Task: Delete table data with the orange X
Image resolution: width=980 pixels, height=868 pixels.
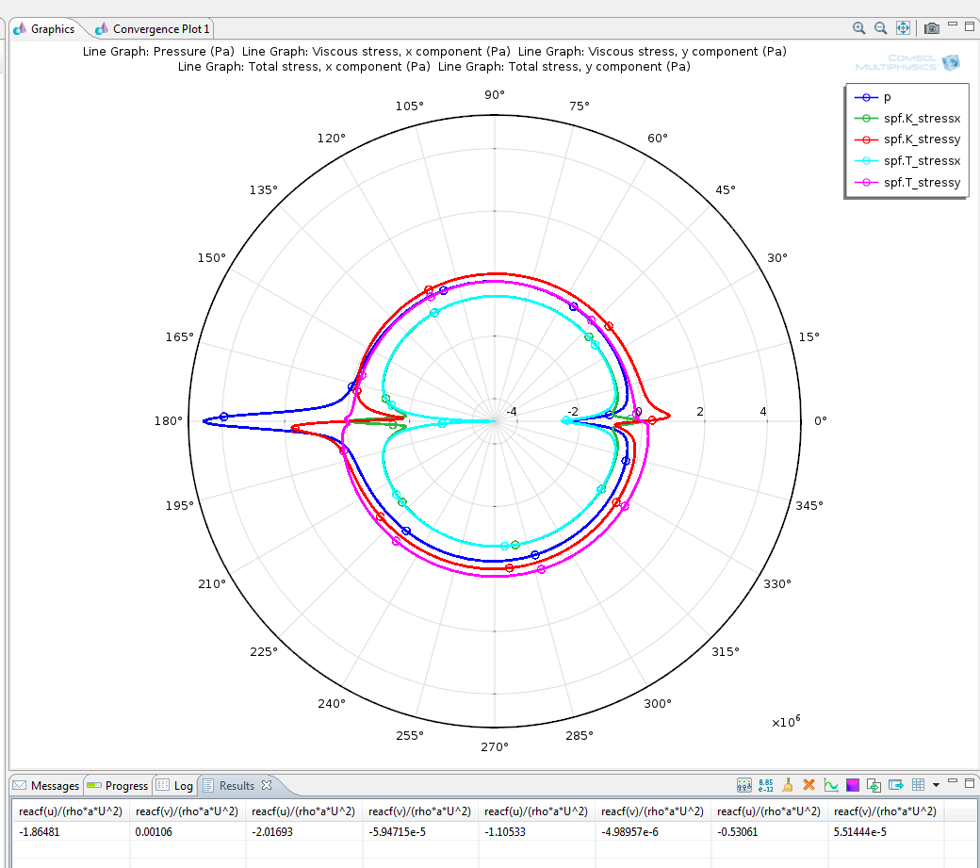Action: click(808, 784)
